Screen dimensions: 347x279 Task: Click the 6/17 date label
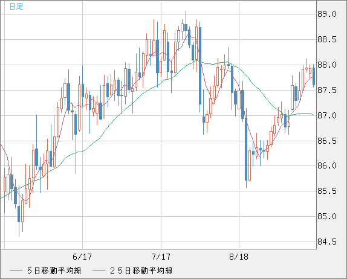pyautogui.click(x=82, y=257)
